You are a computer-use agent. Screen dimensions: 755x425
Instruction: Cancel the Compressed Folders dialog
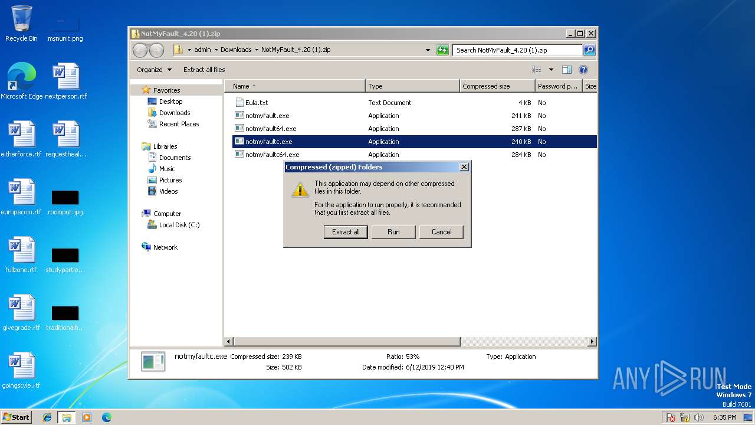[x=441, y=232]
